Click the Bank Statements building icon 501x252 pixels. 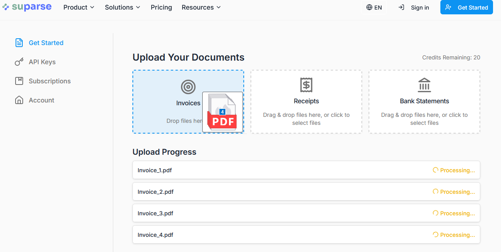tap(424, 85)
